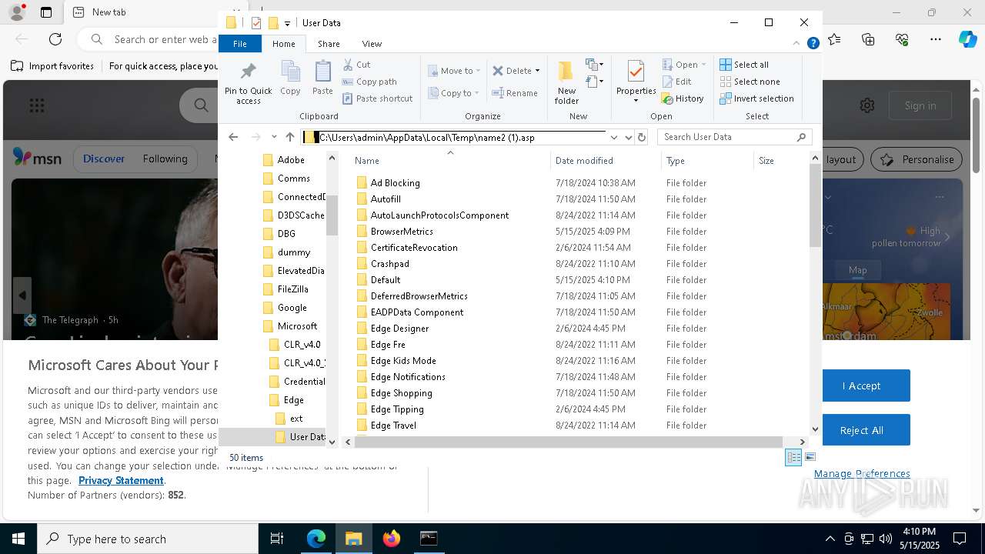Go up one folder level
Viewport: 985px width, 554px height.
290,137
